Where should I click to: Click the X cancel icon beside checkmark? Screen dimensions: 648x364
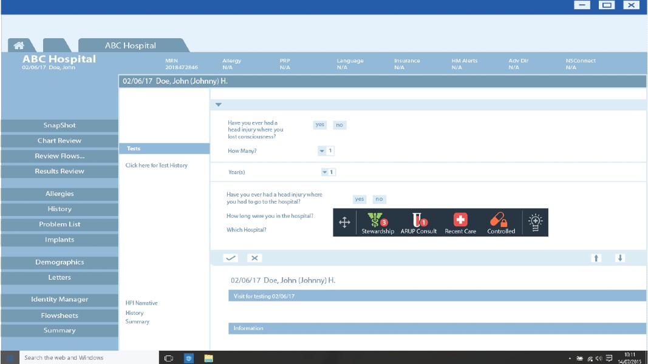click(x=255, y=258)
